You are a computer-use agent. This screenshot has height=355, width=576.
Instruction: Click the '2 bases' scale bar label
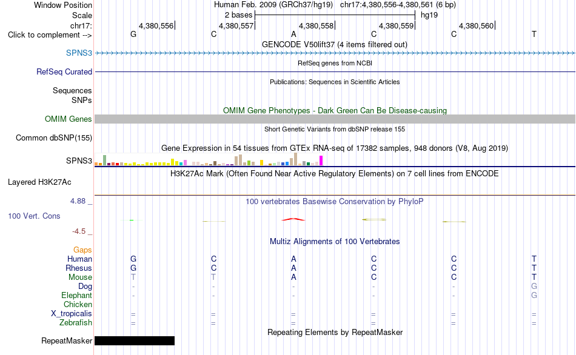coord(239,15)
